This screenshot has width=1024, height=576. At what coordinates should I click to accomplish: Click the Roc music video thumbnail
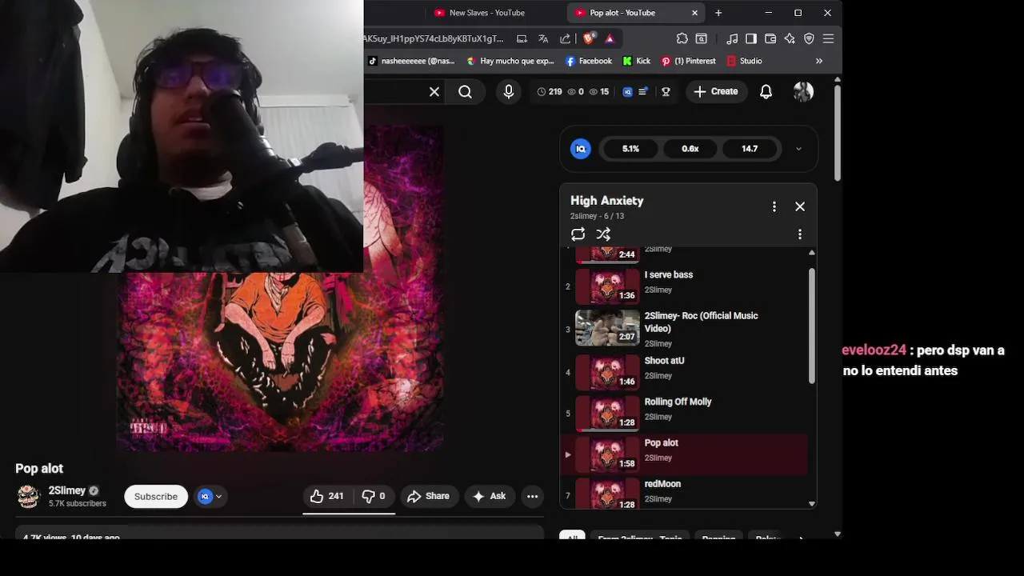(x=607, y=328)
